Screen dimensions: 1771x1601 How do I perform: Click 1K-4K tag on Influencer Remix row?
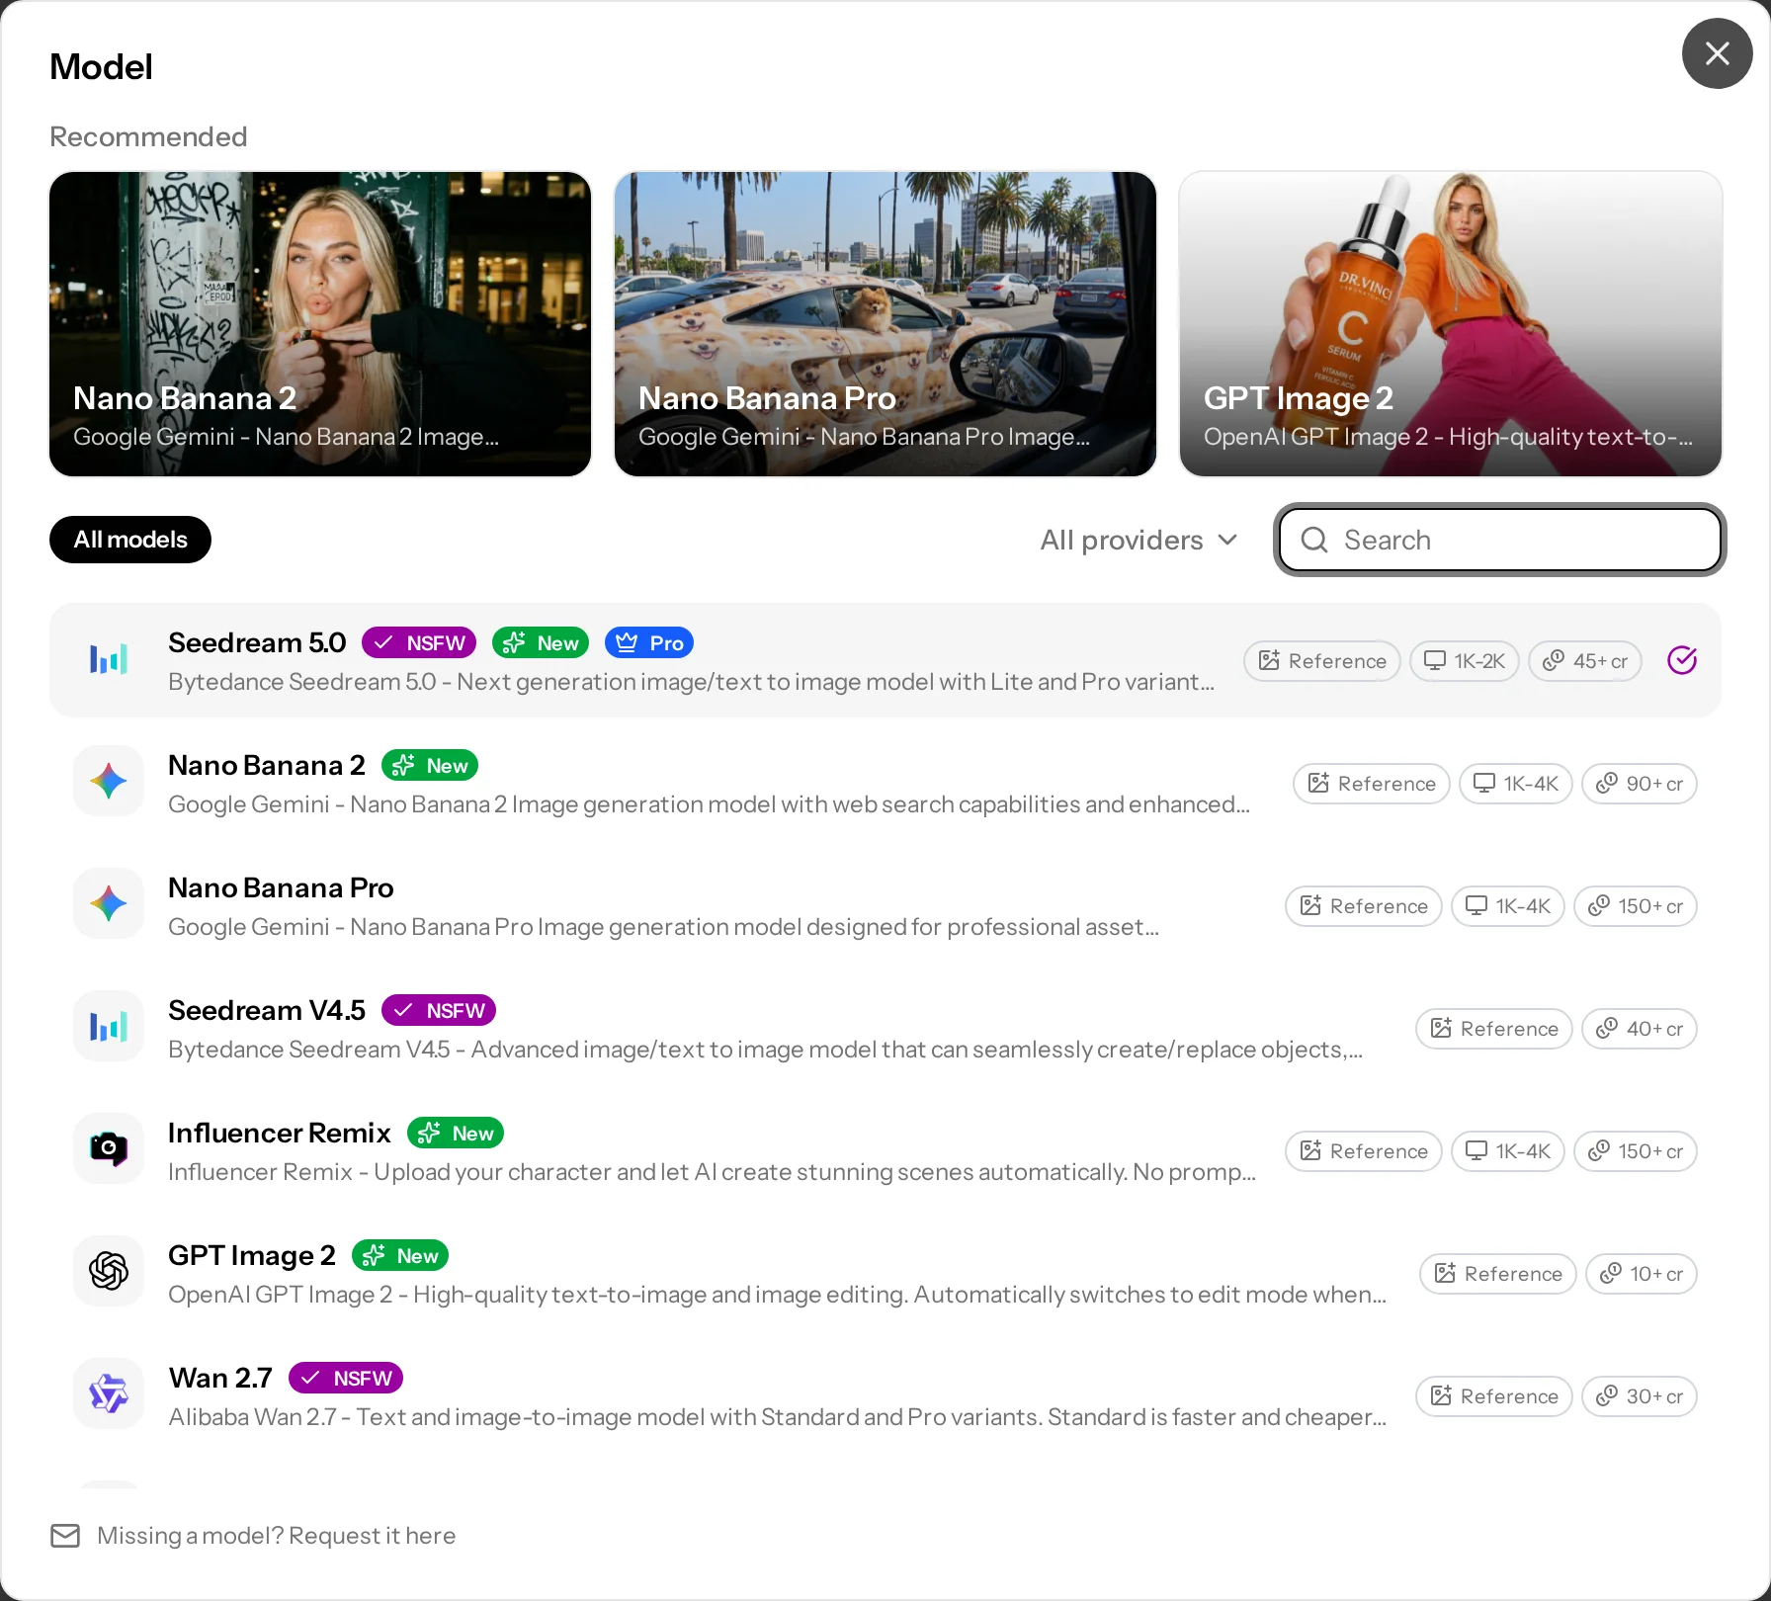click(x=1508, y=1151)
